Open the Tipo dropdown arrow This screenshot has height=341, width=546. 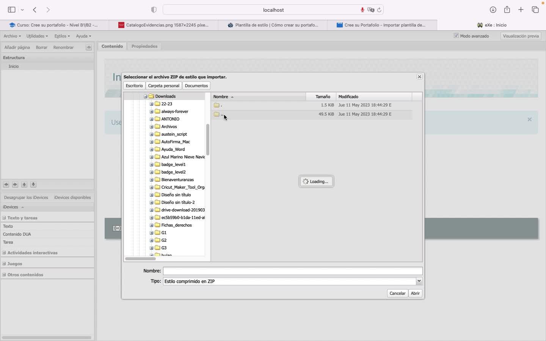419,281
